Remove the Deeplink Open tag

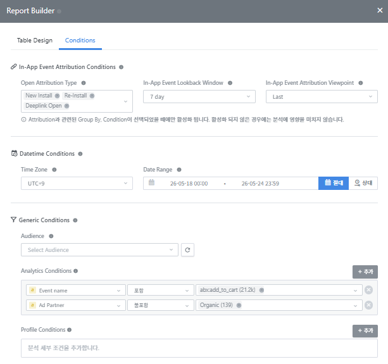pos(67,106)
